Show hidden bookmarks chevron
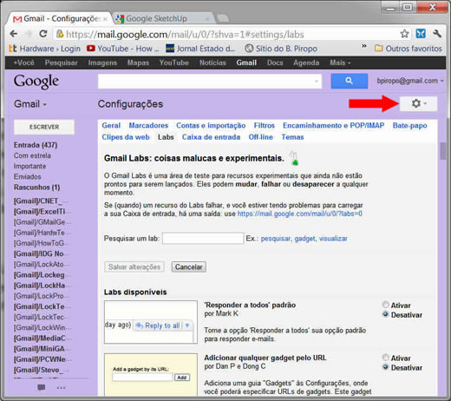 click(x=364, y=46)
